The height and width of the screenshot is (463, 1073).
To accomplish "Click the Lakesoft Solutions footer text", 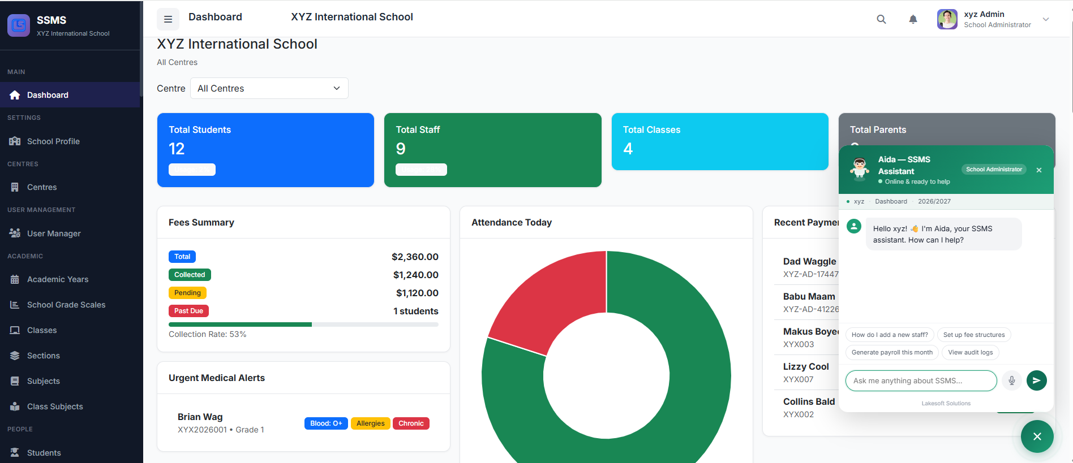I will [x=946, y=404].
